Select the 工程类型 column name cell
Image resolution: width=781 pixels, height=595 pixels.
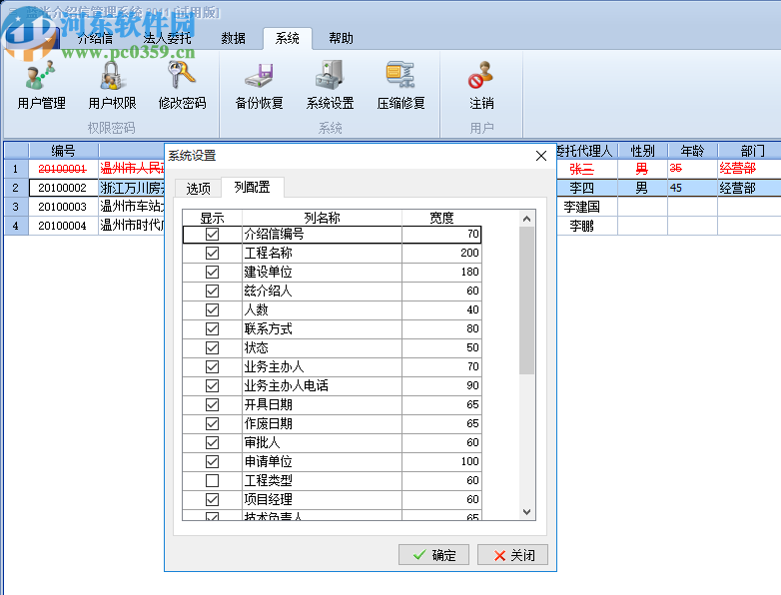322,480
